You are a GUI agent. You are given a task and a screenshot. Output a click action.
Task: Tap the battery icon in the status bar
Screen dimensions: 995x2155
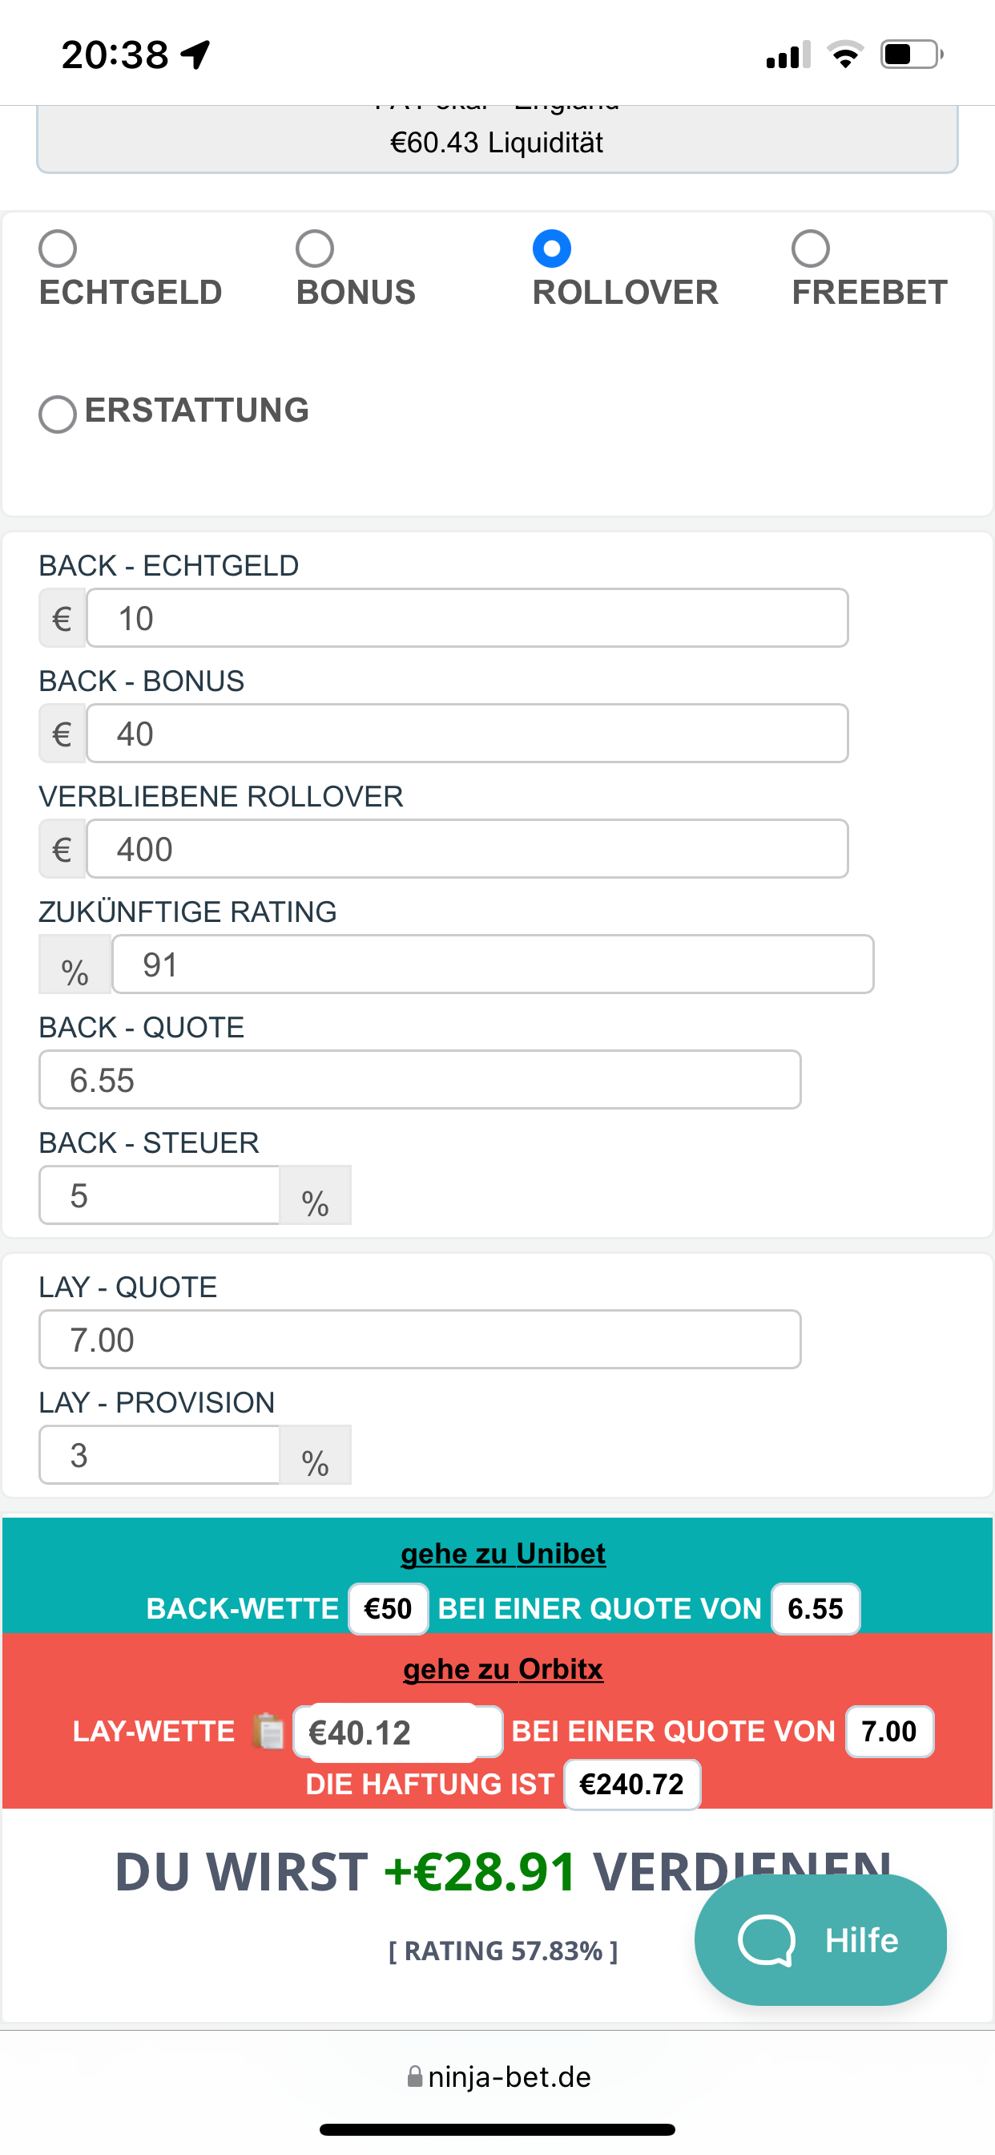(912, 55)
